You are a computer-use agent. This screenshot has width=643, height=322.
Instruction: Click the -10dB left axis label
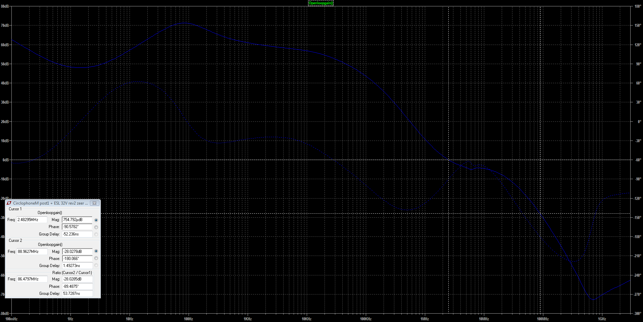[x=5, y=179]
